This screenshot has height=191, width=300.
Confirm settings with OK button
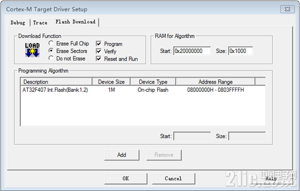point(126,178)
